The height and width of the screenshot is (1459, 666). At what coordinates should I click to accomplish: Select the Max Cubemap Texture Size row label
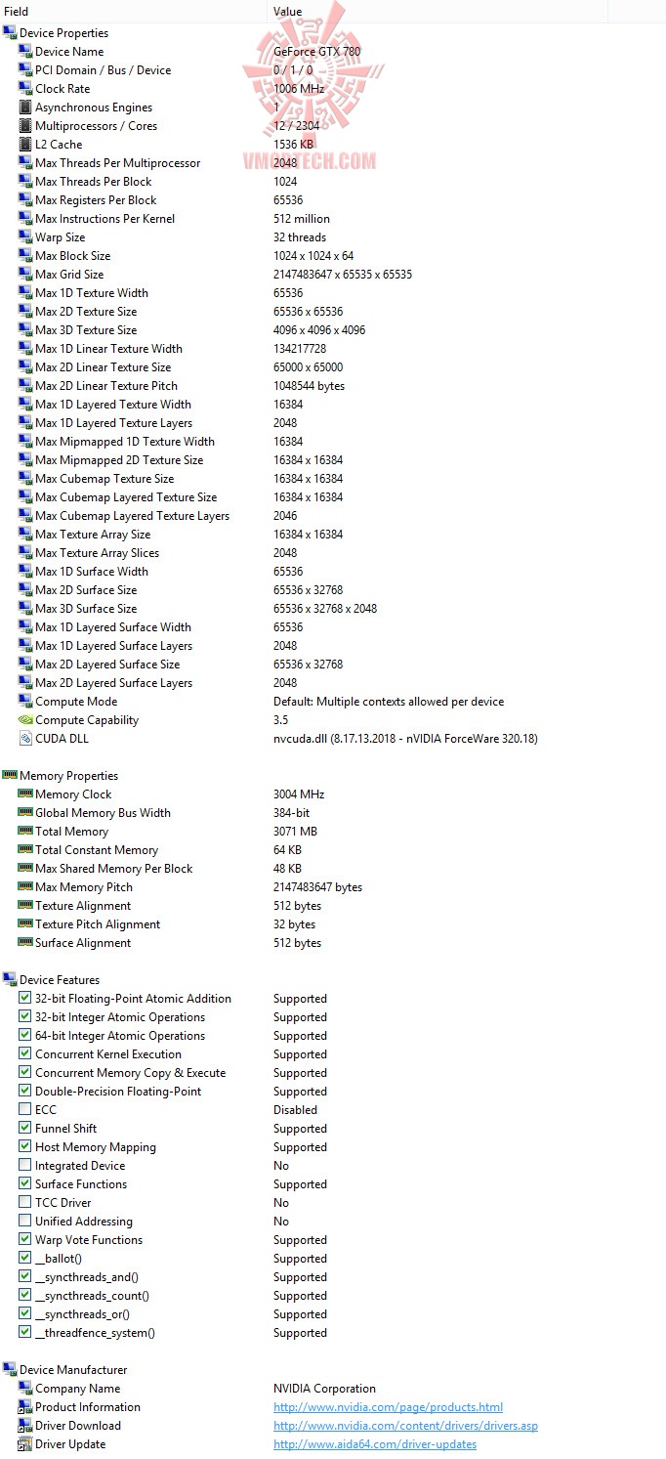pyautogui.click(x=104, y=479)
